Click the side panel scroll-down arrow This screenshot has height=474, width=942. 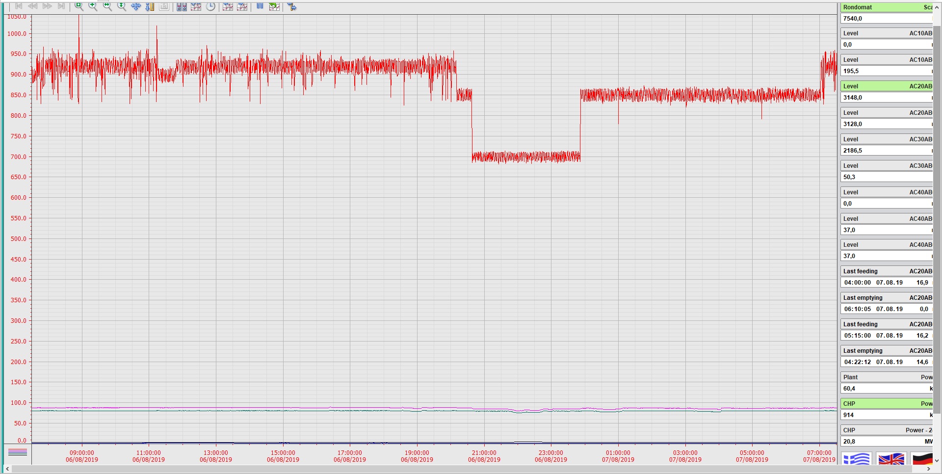937,461
